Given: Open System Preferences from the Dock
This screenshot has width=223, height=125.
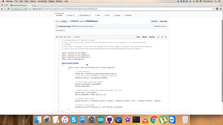Looking at the screenshot, I should (92, 119).
